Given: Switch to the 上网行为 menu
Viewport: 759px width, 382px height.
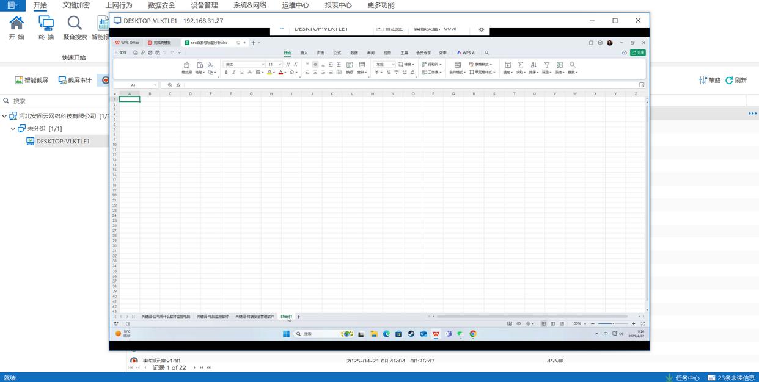Looking at the screenshot, I should click(x=119, y=5).
